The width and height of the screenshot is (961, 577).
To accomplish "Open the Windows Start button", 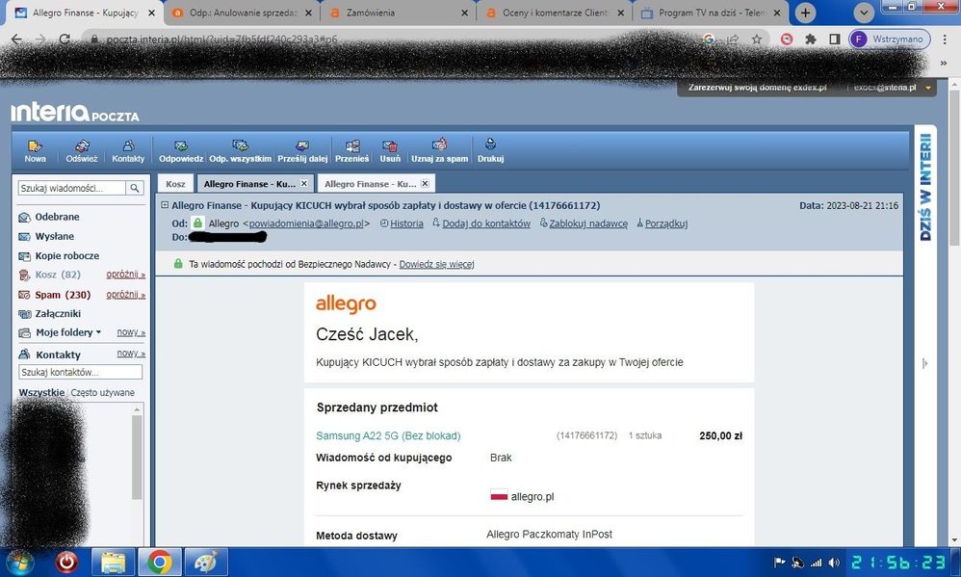I will pos(19,562).
